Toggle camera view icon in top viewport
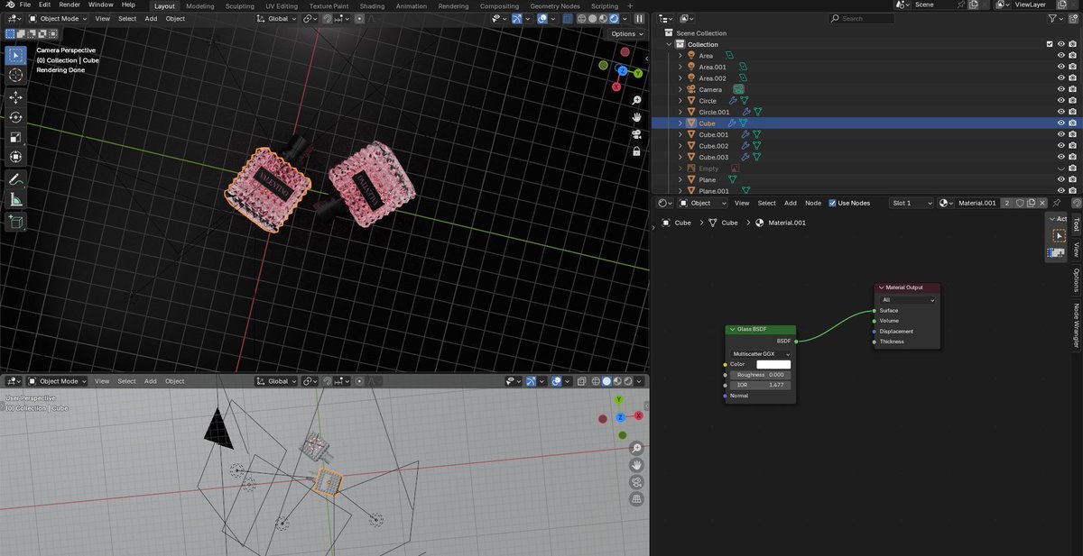Image resolution: width=1083 pixels, height=556 pixels. [x=636, y=134]
